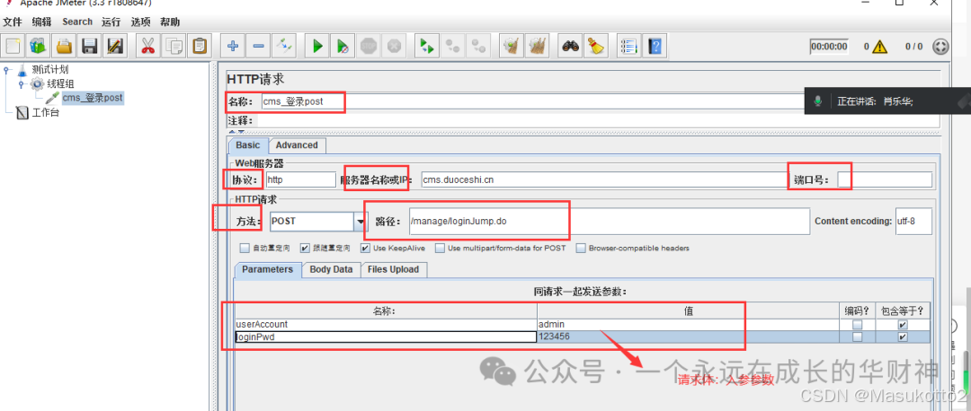971x411 pixels.
Task: Collapse the 线程组 tree node handle
Action: (x=21, y=83)
